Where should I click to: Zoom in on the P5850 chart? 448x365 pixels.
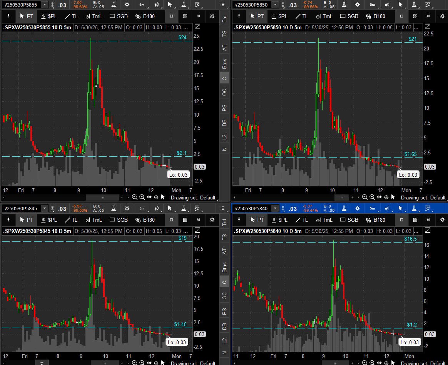click(x=372, y=197)
